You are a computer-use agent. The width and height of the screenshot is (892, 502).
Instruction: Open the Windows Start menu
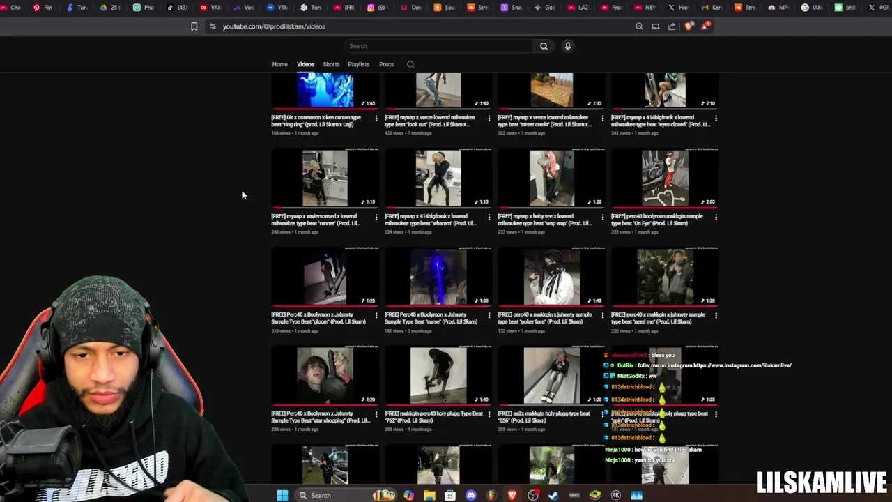(x=282, y=495)
